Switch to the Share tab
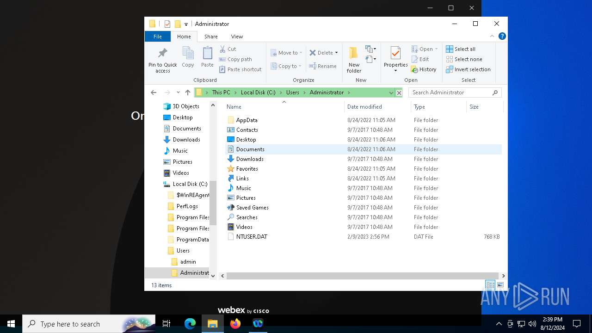 point(211,37)
